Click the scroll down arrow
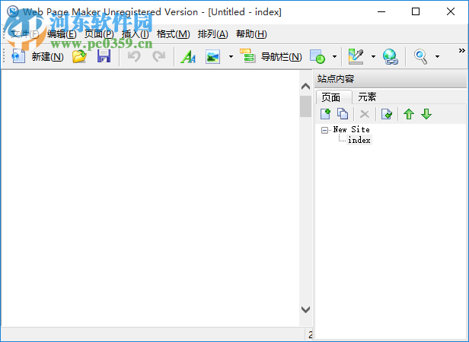This screenshot has width=469, height=342. point(305,309)
